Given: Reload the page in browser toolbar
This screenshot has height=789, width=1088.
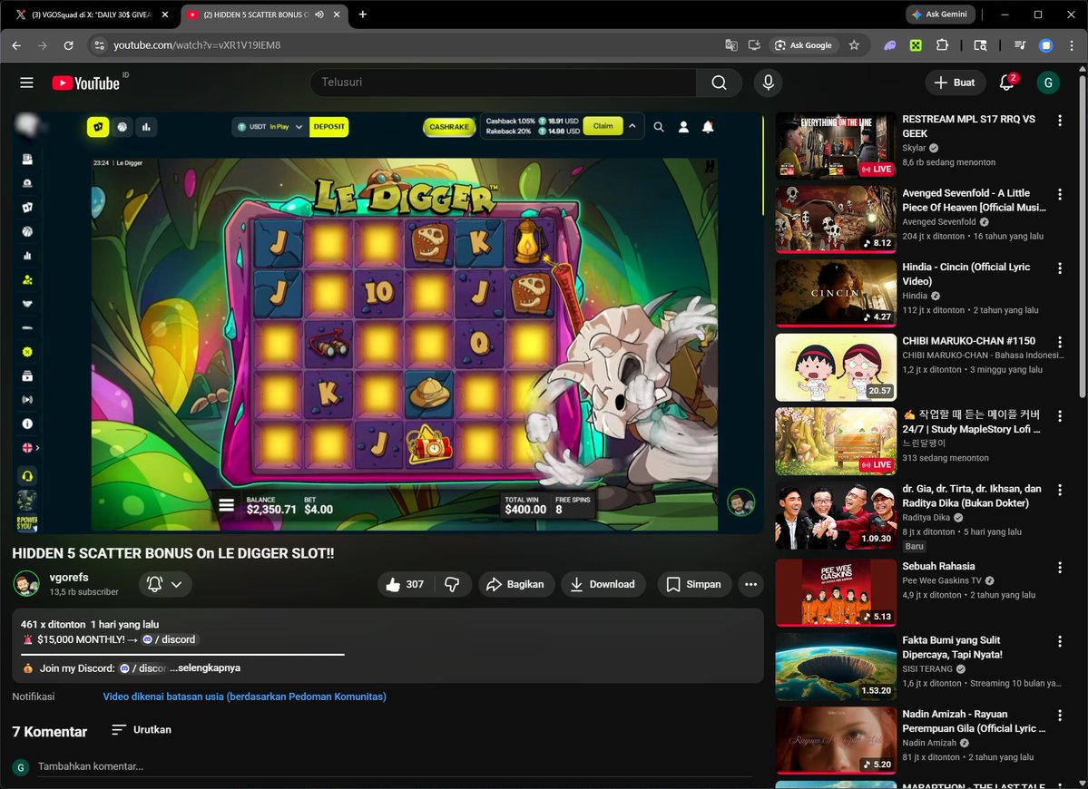Looking at the screenshot, I should point(68,45).
